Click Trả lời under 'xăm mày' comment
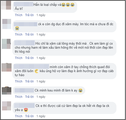 tap(29, 35)
